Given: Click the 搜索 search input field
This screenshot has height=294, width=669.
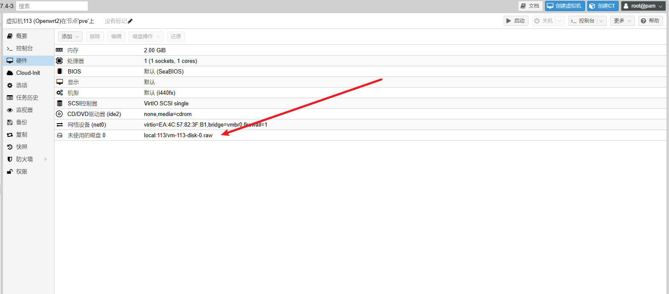Looking at the screenshot, I should (52, 6).
